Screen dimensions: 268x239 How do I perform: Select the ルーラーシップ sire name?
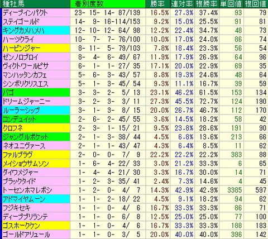pyautogui.click(x=21, y=111)
